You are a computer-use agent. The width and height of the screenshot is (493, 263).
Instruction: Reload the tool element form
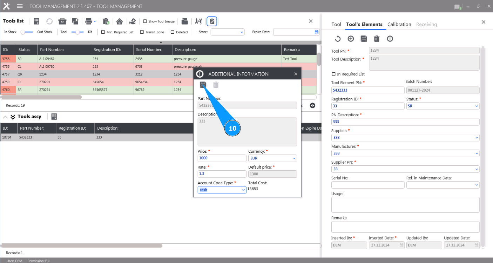[338, 39]
